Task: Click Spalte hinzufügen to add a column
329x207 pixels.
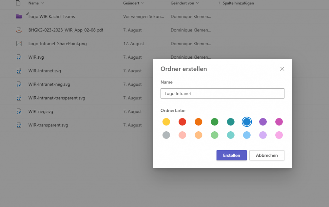Action: tap(237, 3)
